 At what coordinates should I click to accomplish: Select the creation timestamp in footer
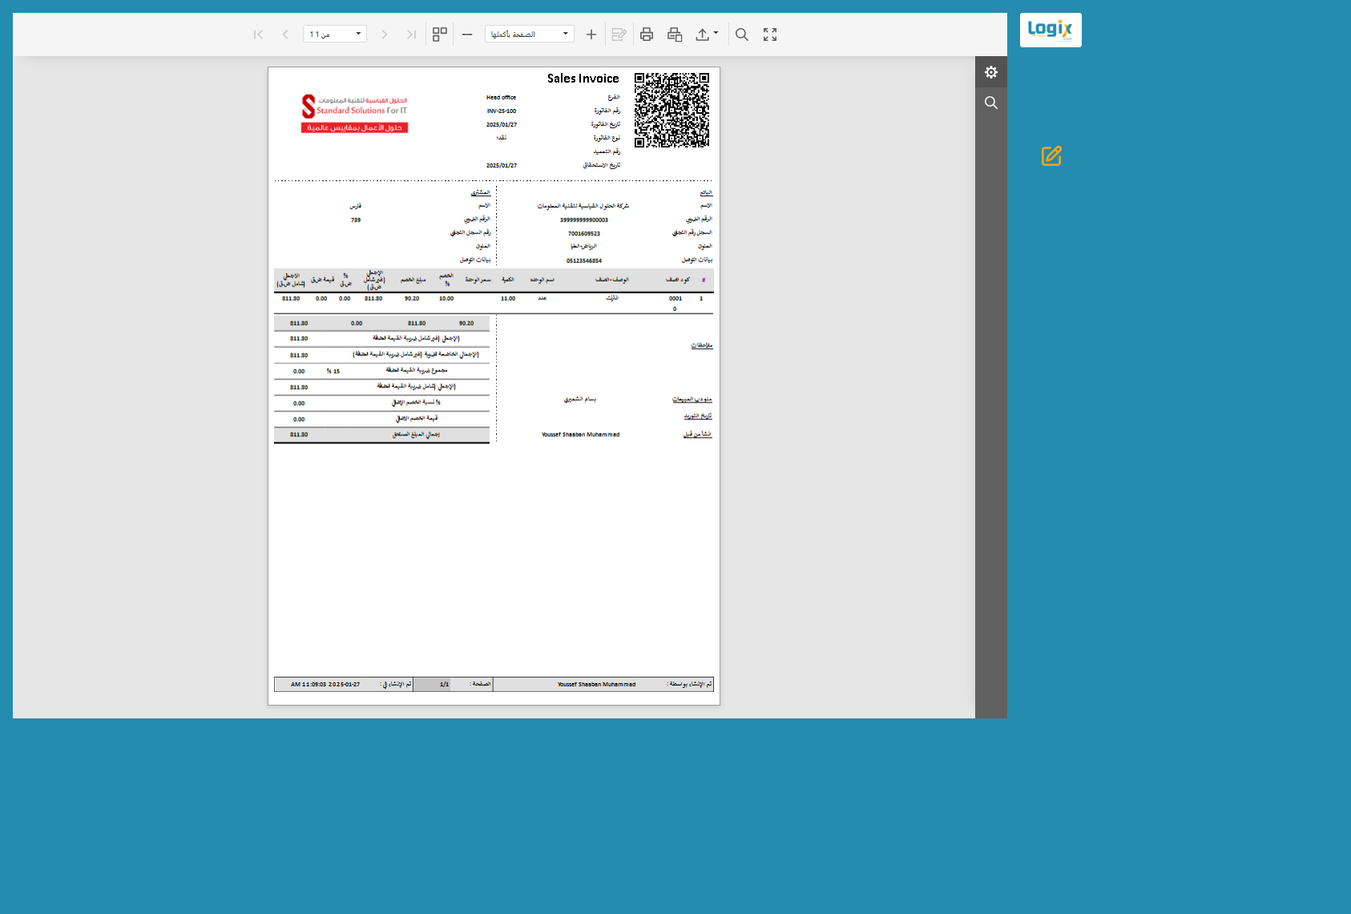tap(325, 685)
